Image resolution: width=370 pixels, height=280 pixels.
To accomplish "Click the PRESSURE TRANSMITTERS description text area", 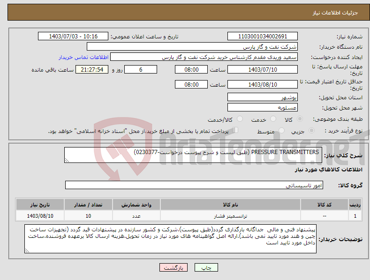I will click(x=193, y=155).
